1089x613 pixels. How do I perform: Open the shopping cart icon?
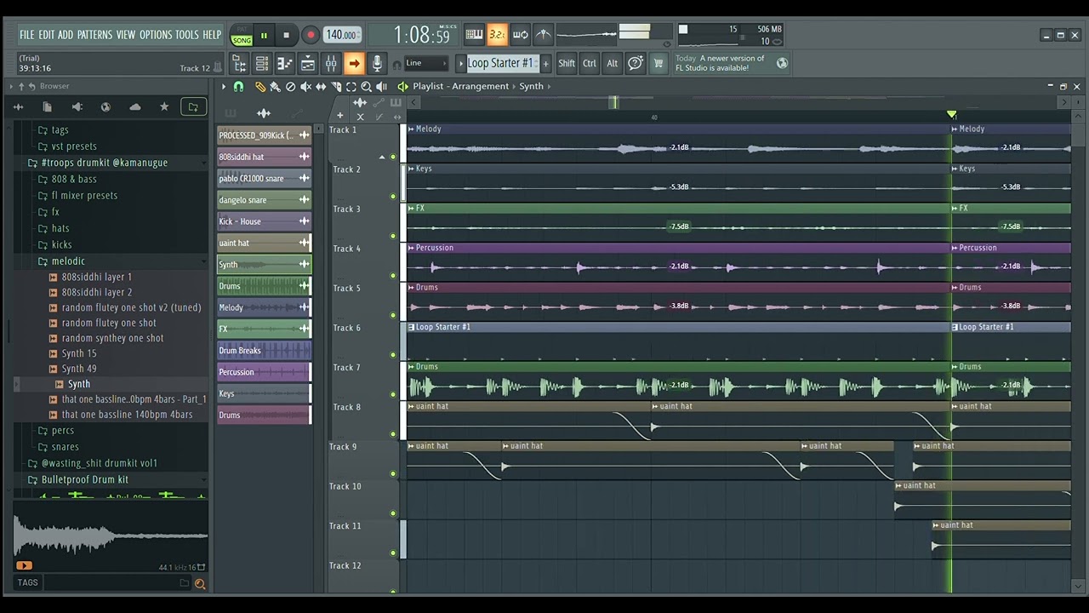click(x=658, y=63)
